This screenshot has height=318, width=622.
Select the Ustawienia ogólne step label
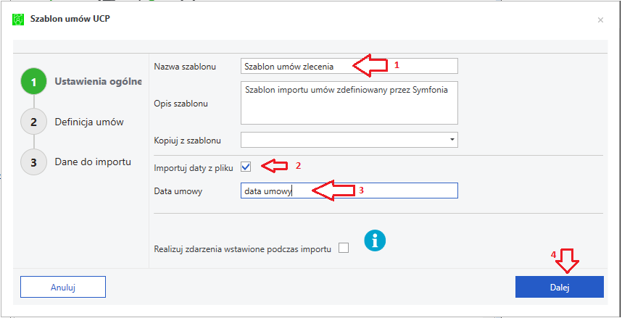pyautogui.click(x=99, y=82)
